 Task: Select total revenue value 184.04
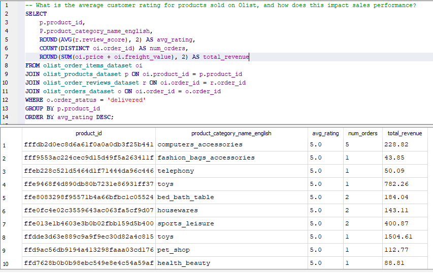click(x=405, y=197)
